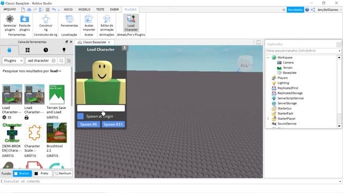Switch to the INÍCIO ribbon tab
343x193 pixels.
[68, 10]
